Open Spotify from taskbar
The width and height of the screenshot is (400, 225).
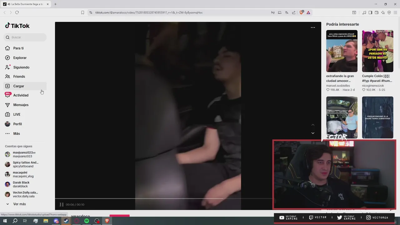[87, 221]
